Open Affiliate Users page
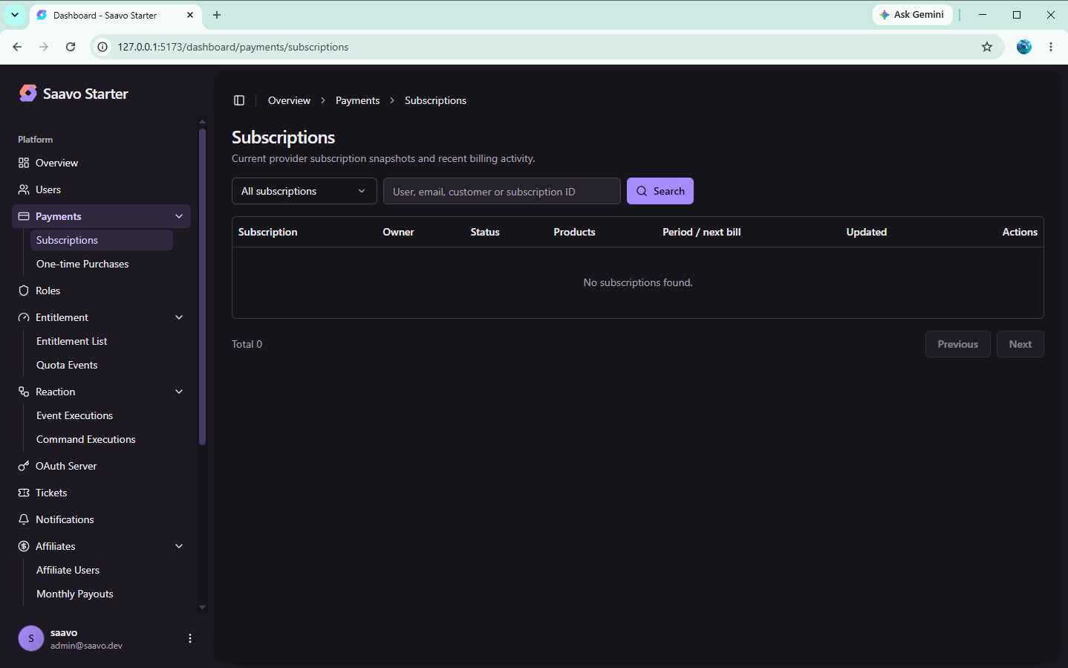This screenshot has height=668, width=1068. [101, 570]
